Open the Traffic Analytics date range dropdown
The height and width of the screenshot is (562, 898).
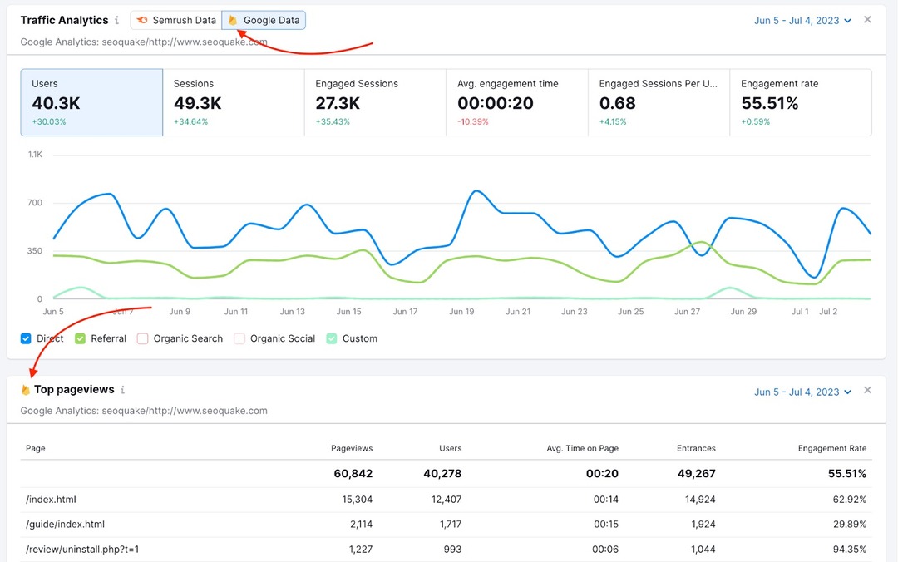(x=801, y=19)
